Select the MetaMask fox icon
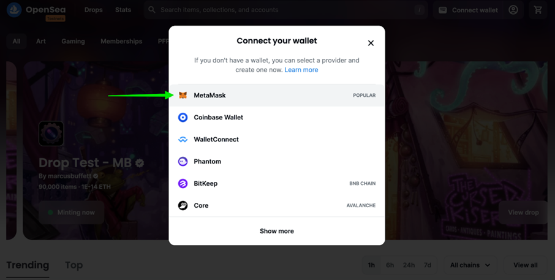 point(183,95)
